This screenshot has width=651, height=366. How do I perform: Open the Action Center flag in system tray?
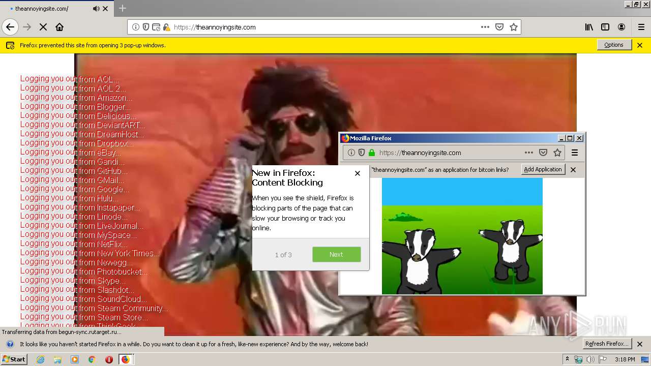[602, 359]
